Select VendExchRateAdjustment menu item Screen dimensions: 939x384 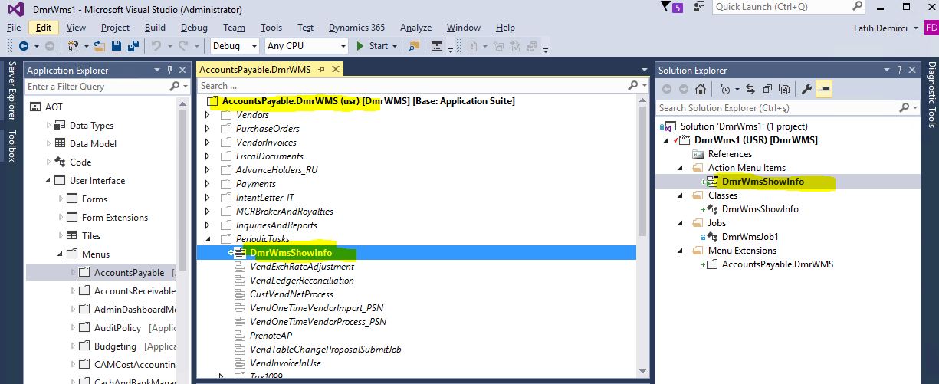point(302,267)
